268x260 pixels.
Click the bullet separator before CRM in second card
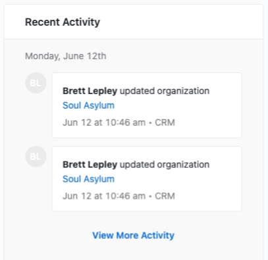[150, 197]
